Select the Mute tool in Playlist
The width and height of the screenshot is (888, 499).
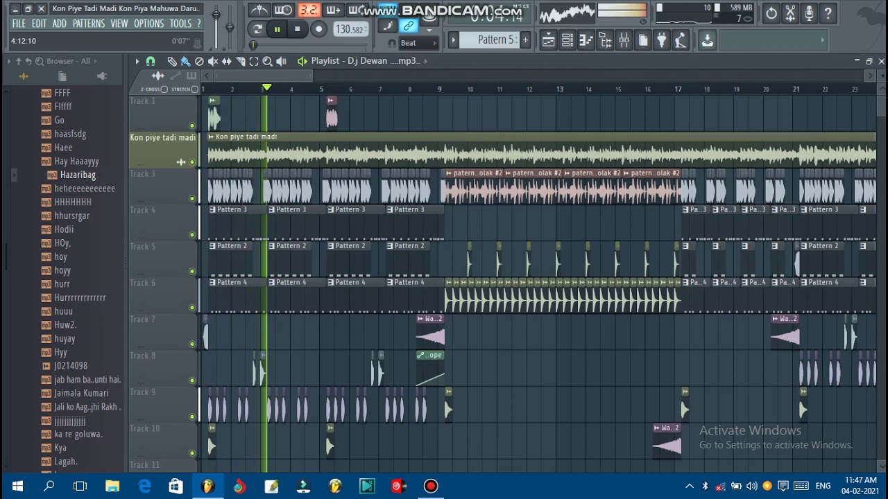click(213, 61)
